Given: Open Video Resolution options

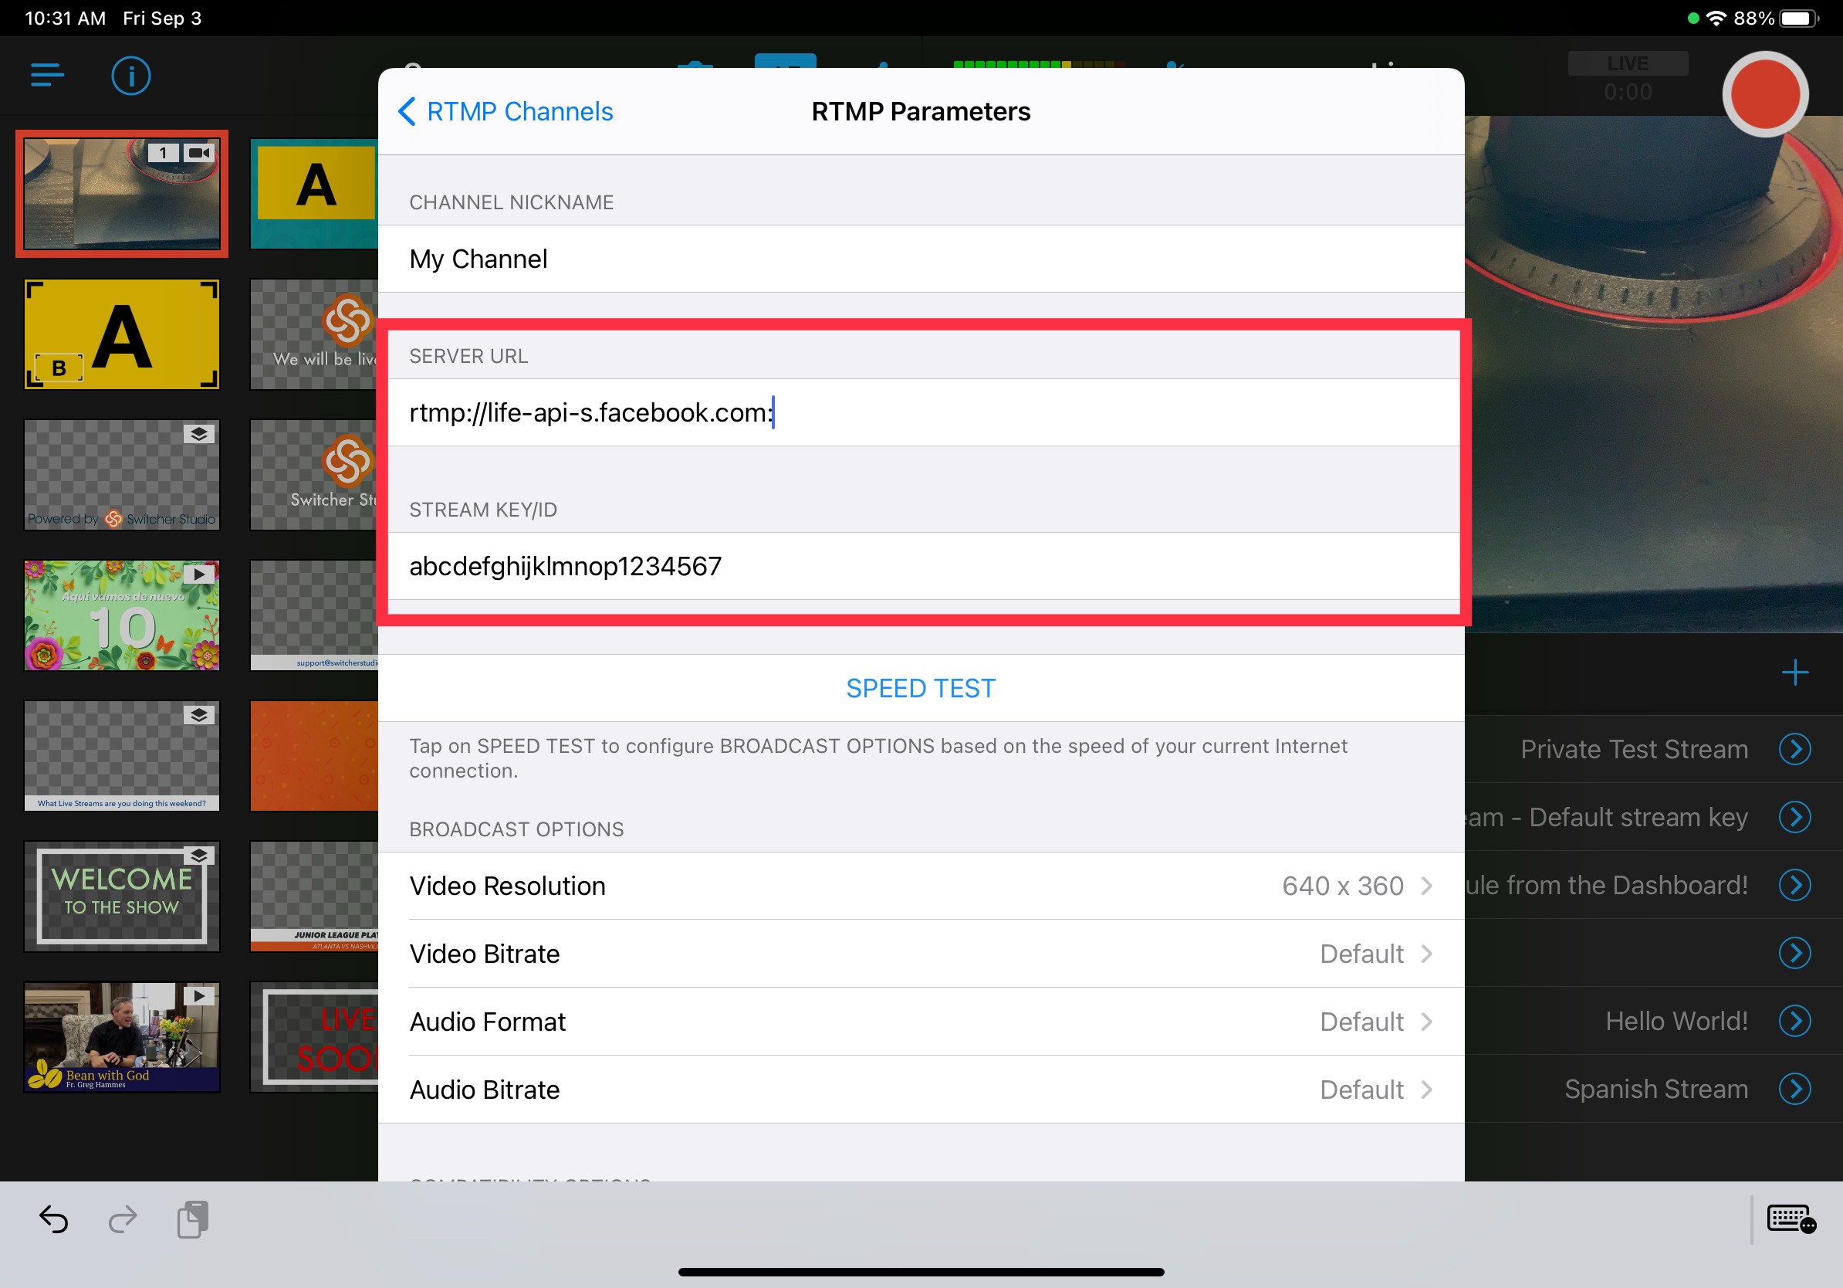Looking at the screenshot, I should click(x=921, y=886).
